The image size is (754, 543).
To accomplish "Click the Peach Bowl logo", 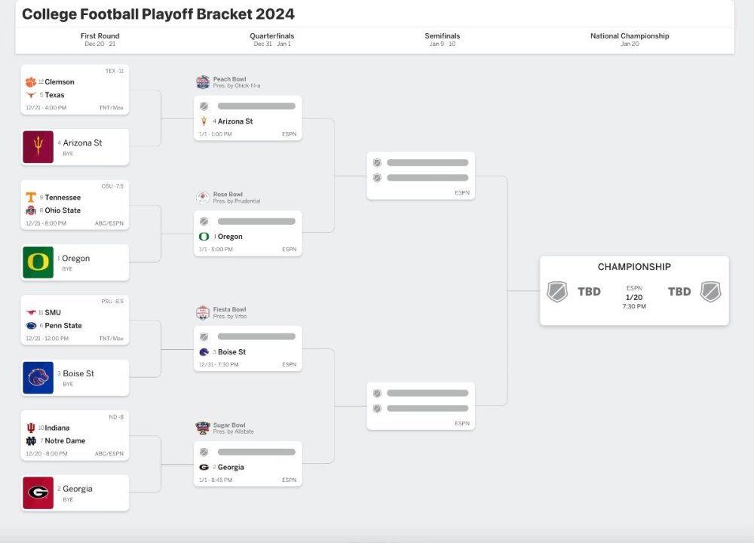I will tap(203, 81).
